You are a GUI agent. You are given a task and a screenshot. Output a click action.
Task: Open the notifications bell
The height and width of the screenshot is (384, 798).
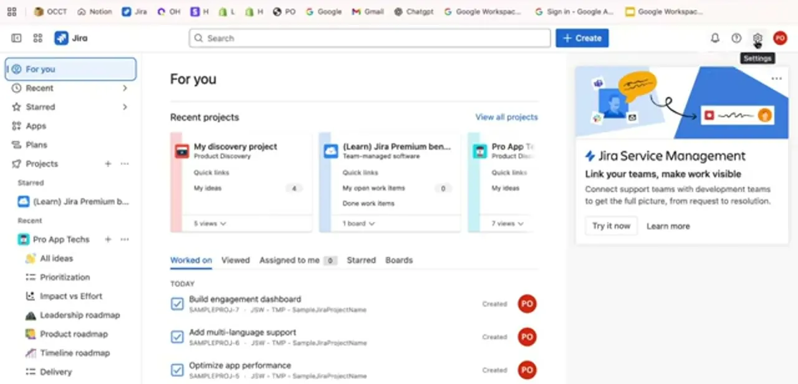[x=715, y=38]
